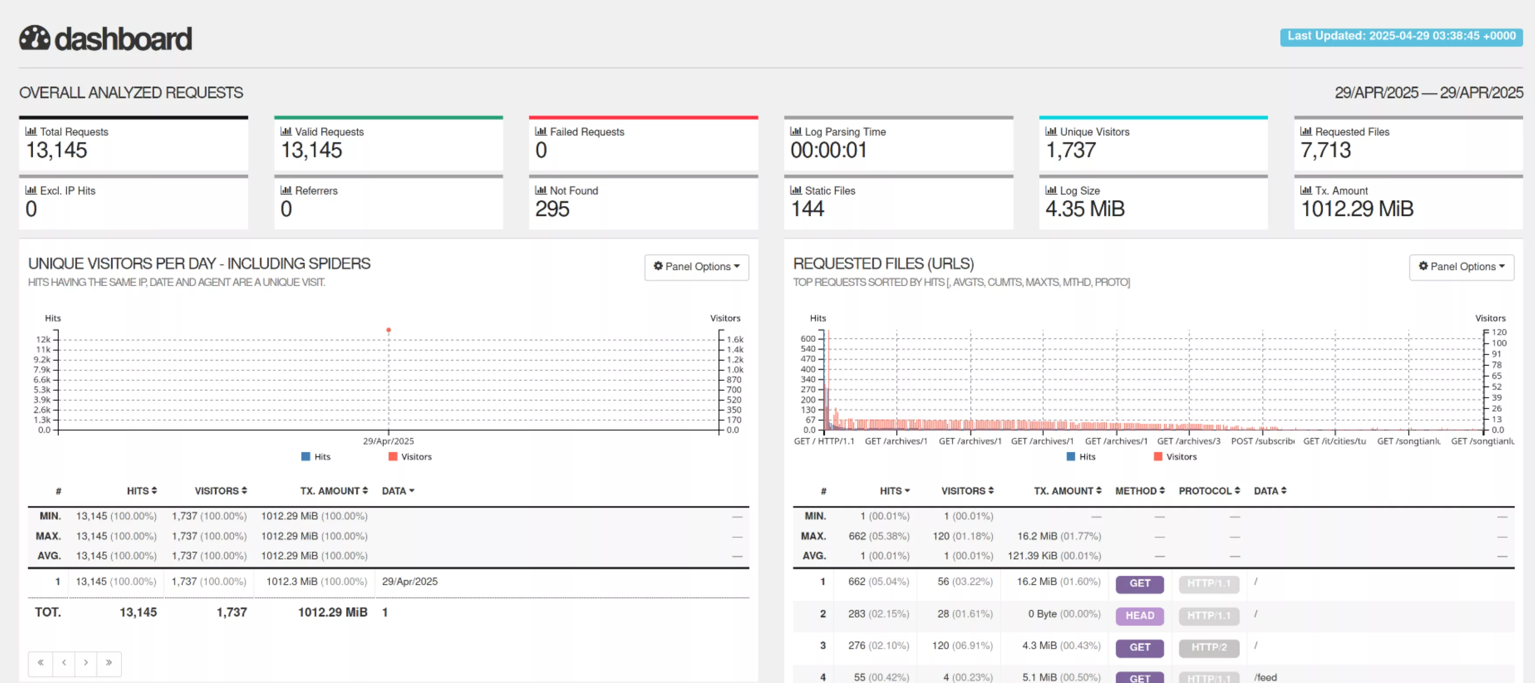1535x683 pixels.
Task: Click chart icon next to Not Found
Action: tap(541, 191)
